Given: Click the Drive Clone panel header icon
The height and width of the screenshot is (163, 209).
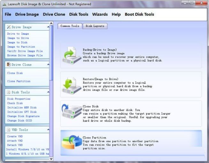Looking at the screenshot, I should pos(9,65).
